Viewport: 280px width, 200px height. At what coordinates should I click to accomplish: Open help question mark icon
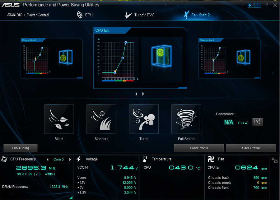(x=267, y=5)
